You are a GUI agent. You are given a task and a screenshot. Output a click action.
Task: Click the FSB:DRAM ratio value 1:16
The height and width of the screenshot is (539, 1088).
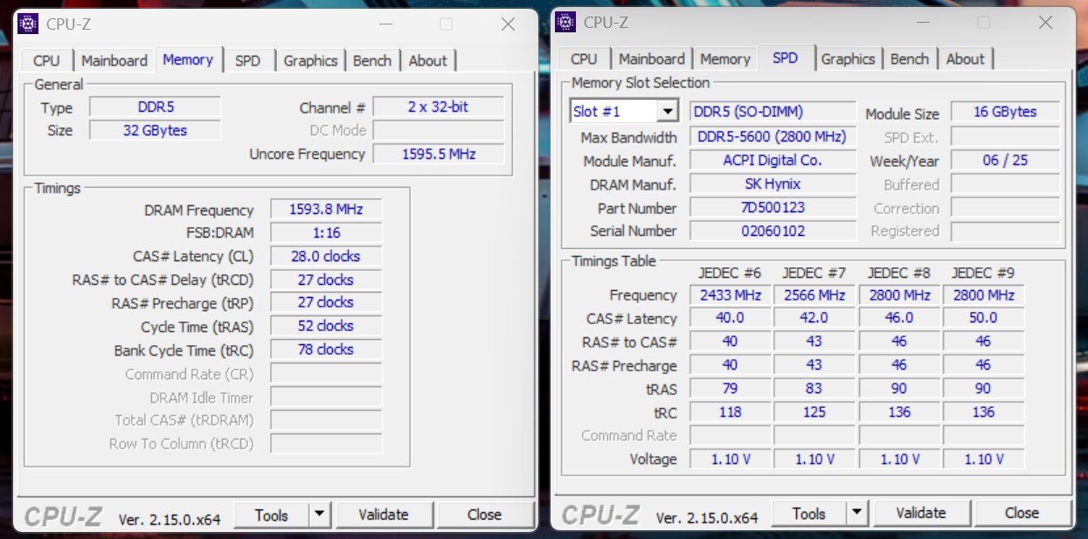tap(326, 232)
